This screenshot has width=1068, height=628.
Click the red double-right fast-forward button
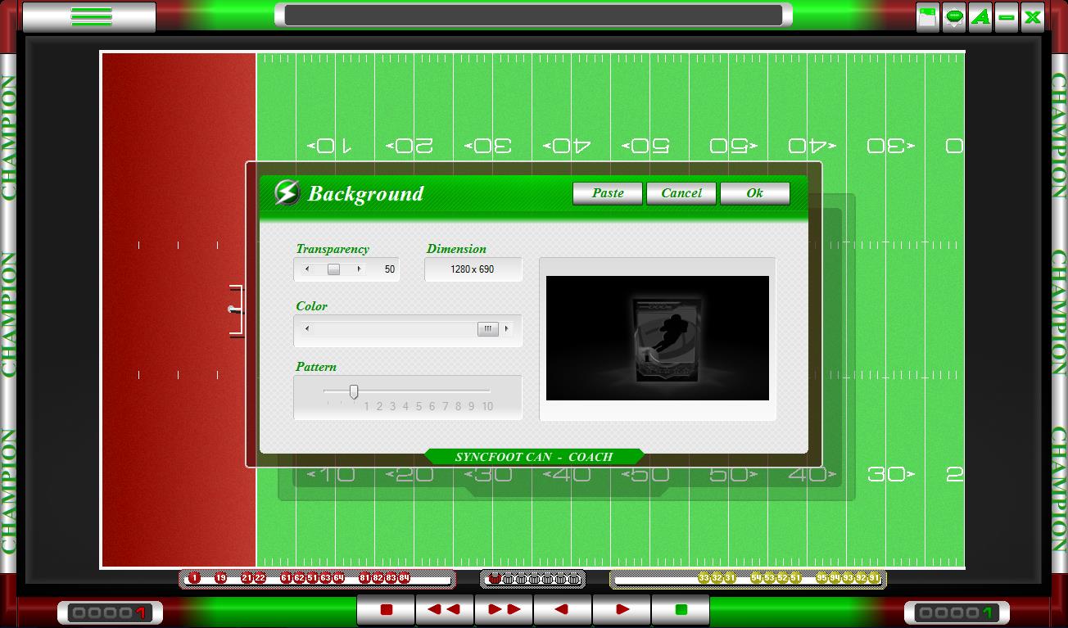[504, 610]
